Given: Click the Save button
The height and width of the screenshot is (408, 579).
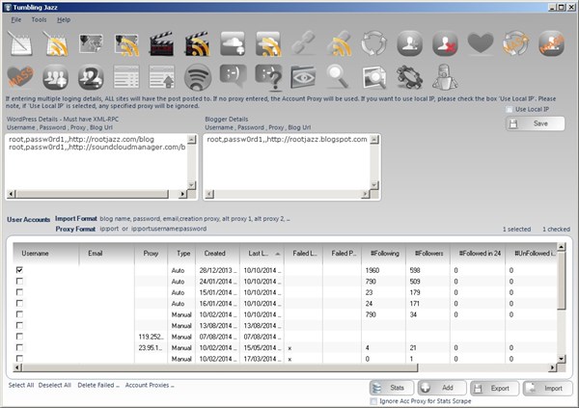Looking at the screenshot, I should (x=535, y=123).
